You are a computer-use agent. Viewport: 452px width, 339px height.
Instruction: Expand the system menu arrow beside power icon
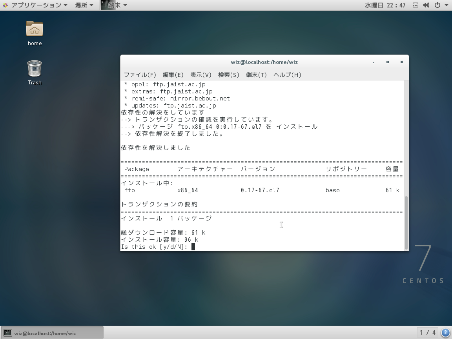pos(446,5)
